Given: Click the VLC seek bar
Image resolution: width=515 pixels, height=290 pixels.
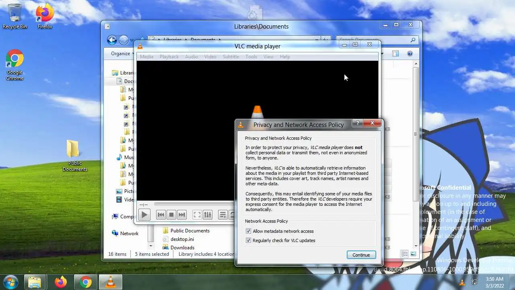Looking at the screenshot, I should (194, 205).
